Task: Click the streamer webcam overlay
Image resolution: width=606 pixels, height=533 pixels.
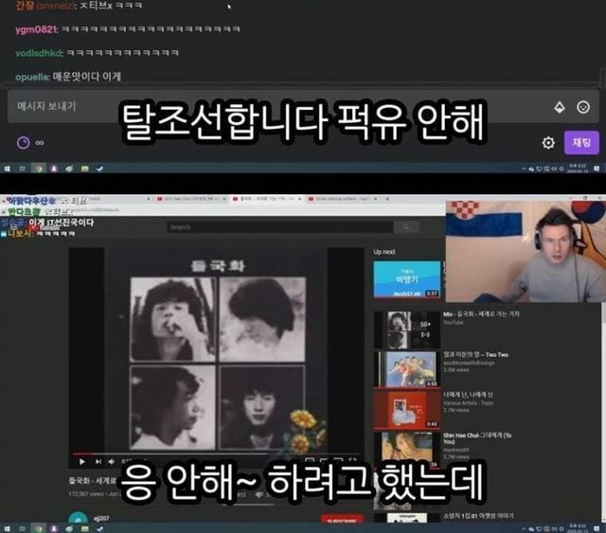Action: (x=524, y=251)
